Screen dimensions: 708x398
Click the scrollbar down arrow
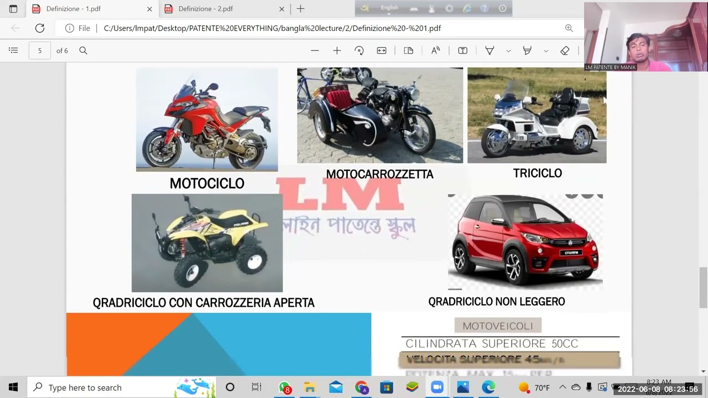pos(703,371)
